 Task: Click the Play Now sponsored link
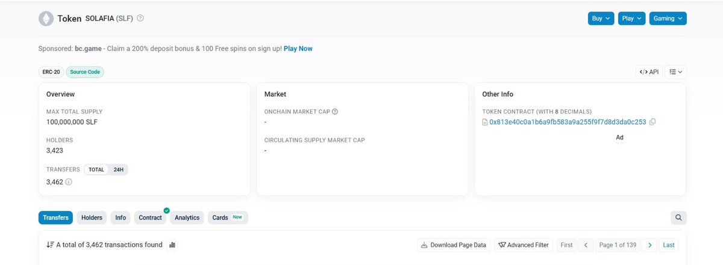298,49
